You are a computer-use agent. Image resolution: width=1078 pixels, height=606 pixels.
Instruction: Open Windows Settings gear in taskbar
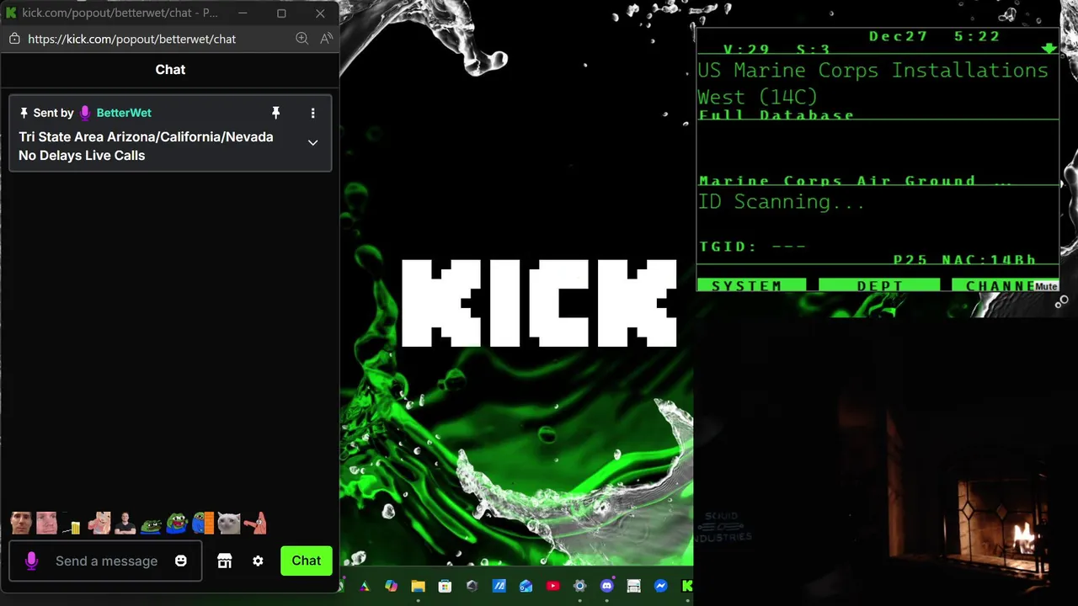coord(579,586)
